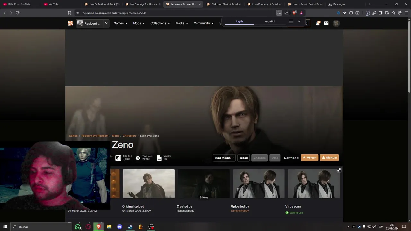Viewport: 411px width, 231px height.
Task: Click the Windows taskbar Buscar search box
Action: coord(41,227)
